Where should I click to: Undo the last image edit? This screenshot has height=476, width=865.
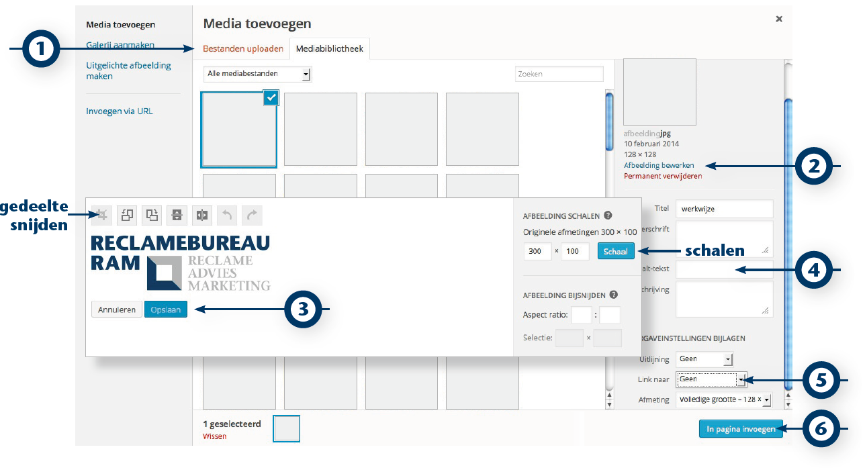[x=227, y=215]
